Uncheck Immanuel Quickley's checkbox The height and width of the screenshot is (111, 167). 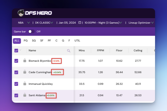coord(16,84)
